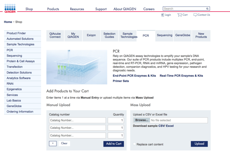Follow the Real-Time PCR Enzymes & Kits link
230x156 pixels.
click(x=181, y=76)
